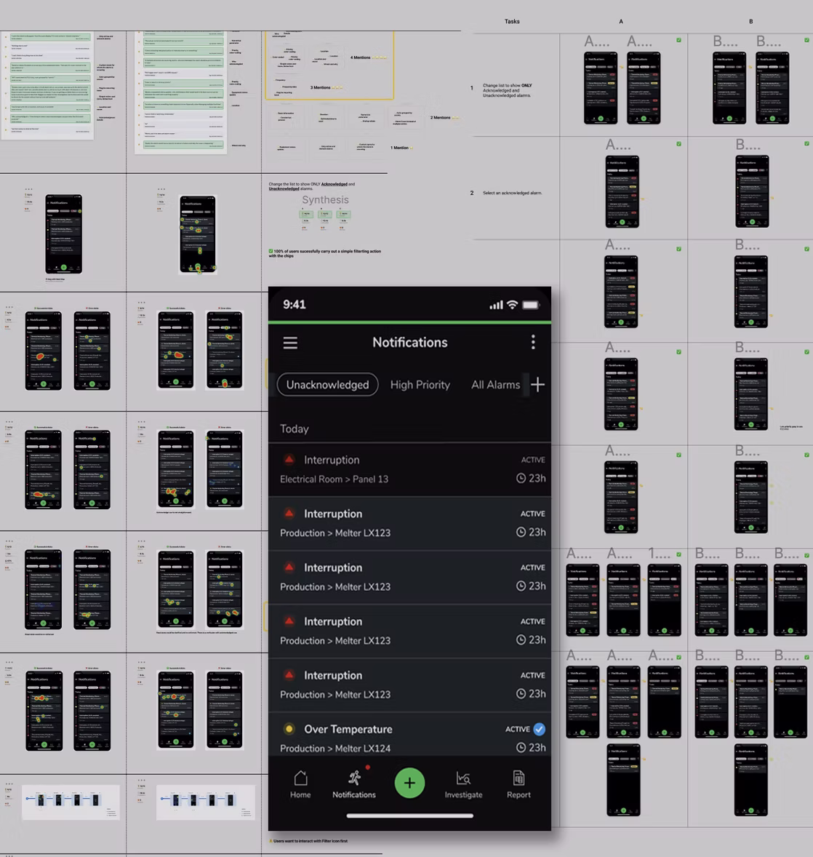Toggle the green checkbox for task 2, column A

[x=678, y=144]
